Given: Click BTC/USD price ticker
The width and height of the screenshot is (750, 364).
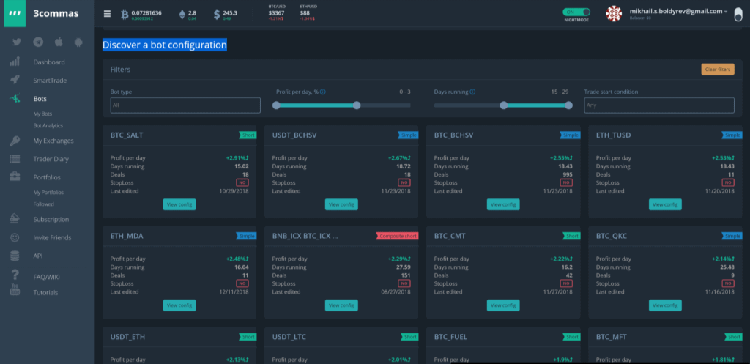Looking at the screenshot, I should [x=277, y=12].
